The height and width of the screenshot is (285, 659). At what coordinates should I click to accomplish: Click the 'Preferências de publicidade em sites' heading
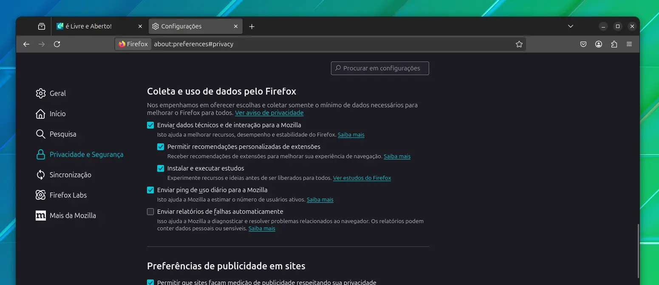pyautogui.click(x=226, y=266)
